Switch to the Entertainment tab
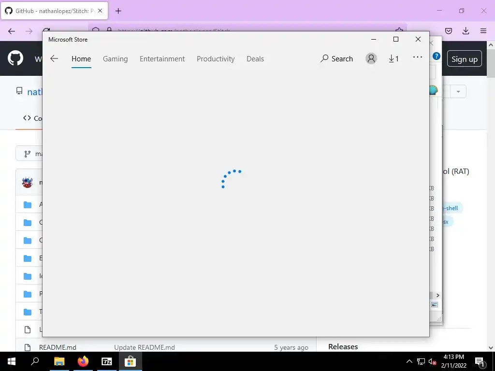The image size is (495, 371). point(162,59)
